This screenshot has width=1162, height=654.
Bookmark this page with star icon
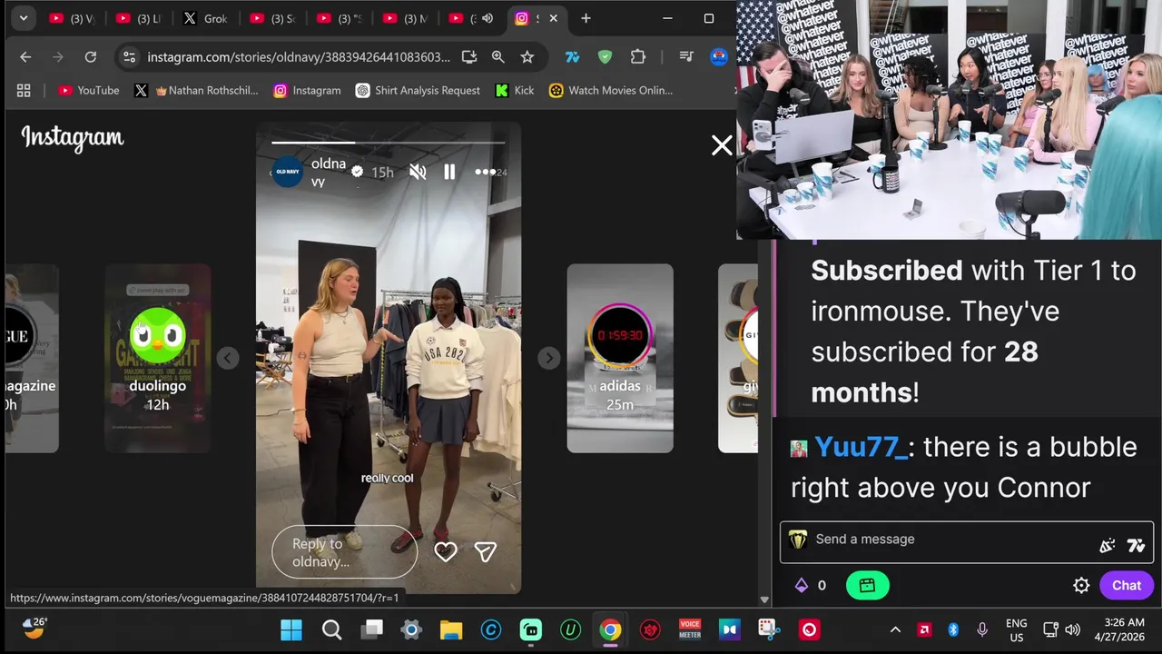(x=527, y=56)
